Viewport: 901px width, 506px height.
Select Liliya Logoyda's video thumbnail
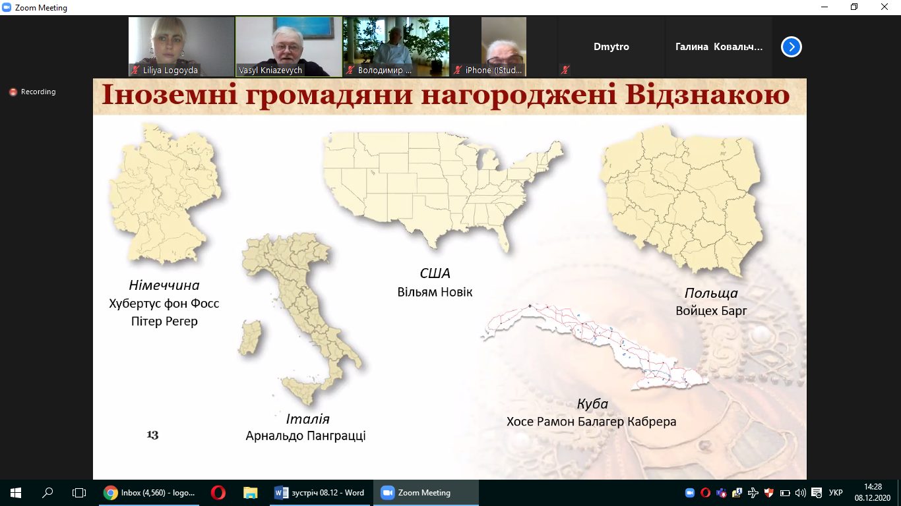(181, 46)
